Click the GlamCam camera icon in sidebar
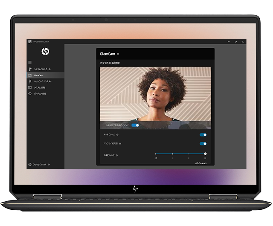Image resolution: width=273 pixels, height=226 pixels. click(x=30, y=75)
